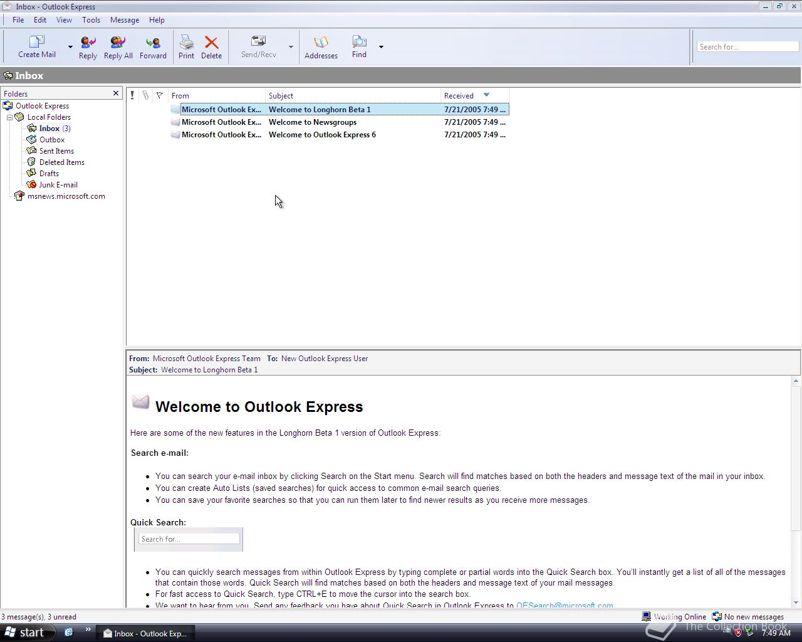Open the View menu

(x=64, y=20)
